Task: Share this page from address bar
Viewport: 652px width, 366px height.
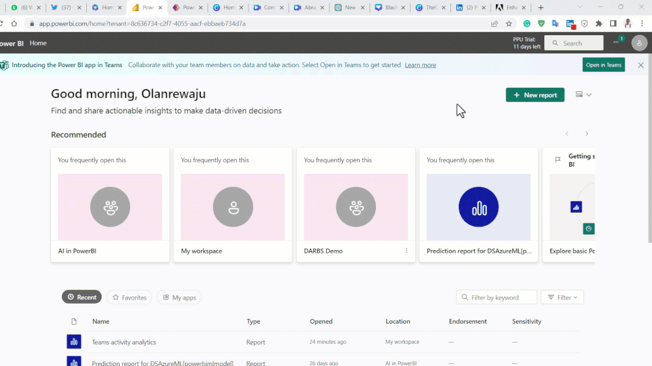Action: (495, 23)
